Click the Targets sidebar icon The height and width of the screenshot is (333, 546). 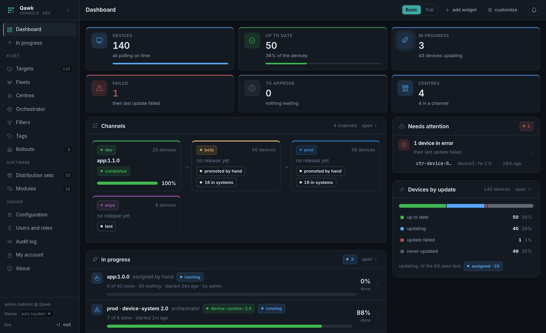[10, 69]
